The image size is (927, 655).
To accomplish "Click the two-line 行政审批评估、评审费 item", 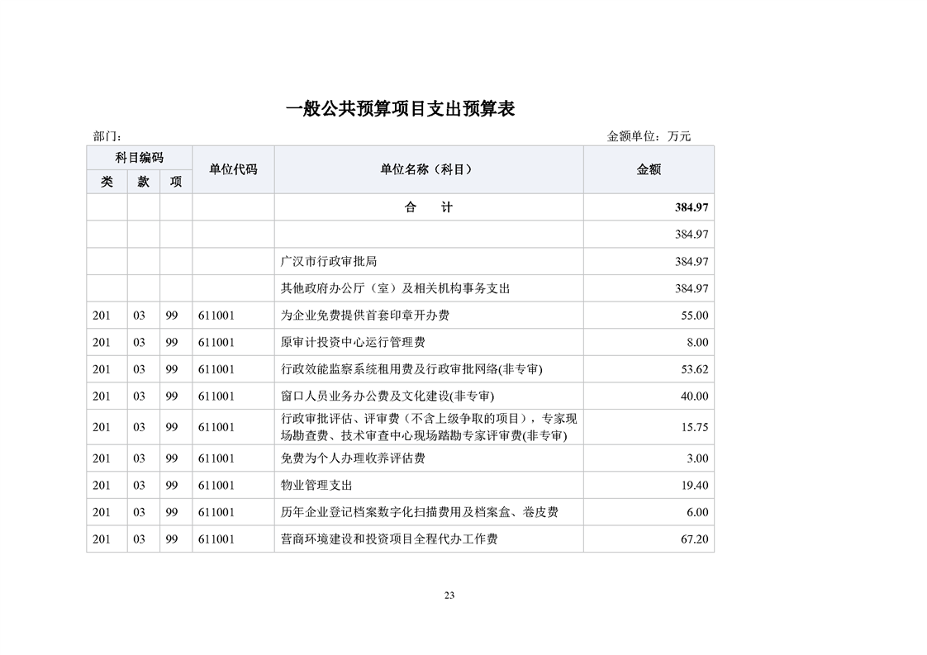I will [x=429, y=427].
